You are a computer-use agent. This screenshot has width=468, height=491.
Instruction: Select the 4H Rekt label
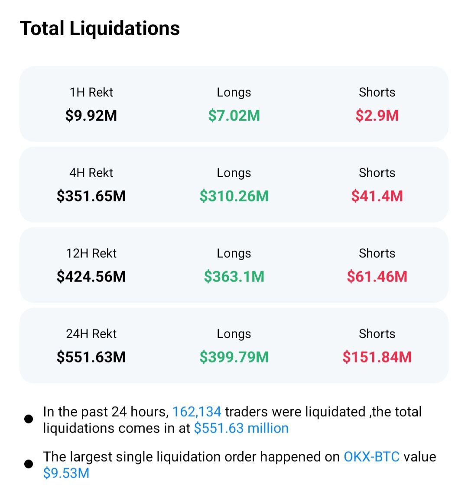coord(91,173)
